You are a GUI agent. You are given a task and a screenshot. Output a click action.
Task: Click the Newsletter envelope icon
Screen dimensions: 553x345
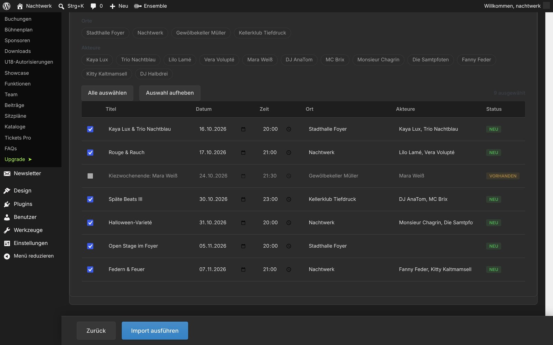[x=7, y=174]
